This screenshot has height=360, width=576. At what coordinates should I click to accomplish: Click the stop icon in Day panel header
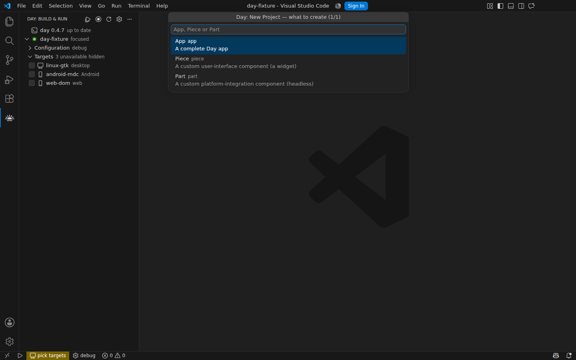click(98, 19)
